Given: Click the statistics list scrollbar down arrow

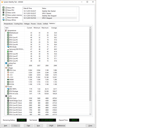Looking at the screenshot, I should [90, 114].
